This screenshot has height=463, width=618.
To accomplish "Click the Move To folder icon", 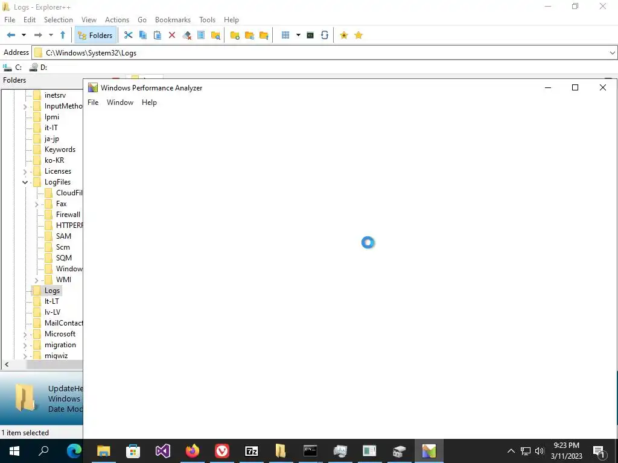I will click(264, 36).
